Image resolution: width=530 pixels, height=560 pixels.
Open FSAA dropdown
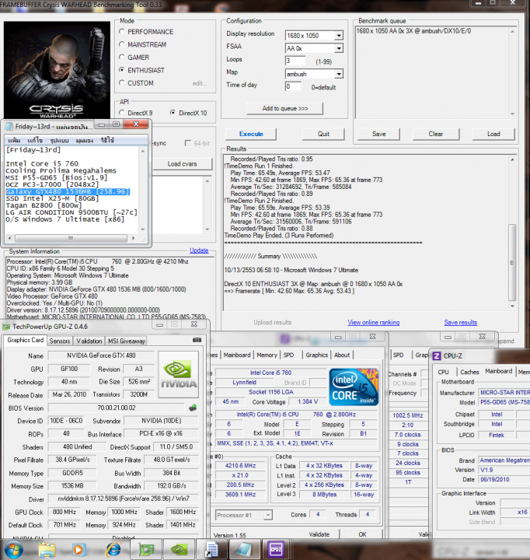point(339,48)
